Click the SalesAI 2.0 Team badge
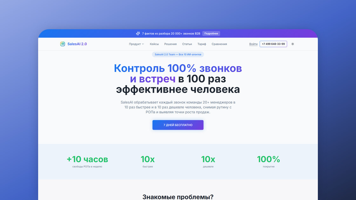Image resolution: width=356 pixels, height=200 pixels. 178,54
